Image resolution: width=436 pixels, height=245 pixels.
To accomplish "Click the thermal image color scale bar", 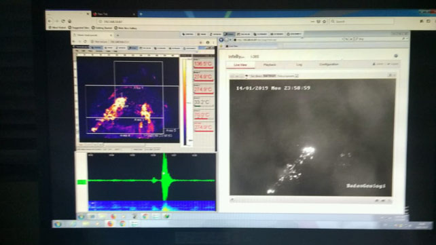I will click(x=184, y=101).
